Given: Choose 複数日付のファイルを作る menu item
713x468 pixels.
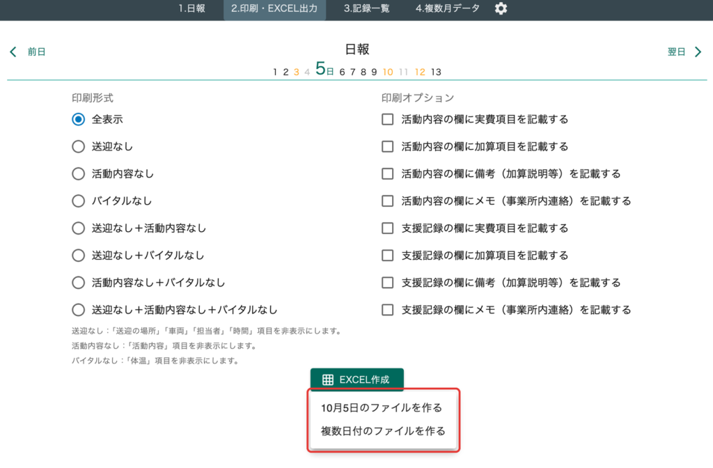Looking at the screenshot, I should click(383, 431).
